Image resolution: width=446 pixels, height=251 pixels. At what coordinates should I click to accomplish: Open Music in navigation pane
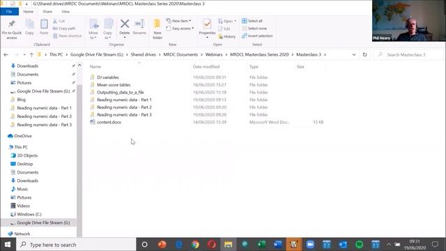tap(22, 189)
